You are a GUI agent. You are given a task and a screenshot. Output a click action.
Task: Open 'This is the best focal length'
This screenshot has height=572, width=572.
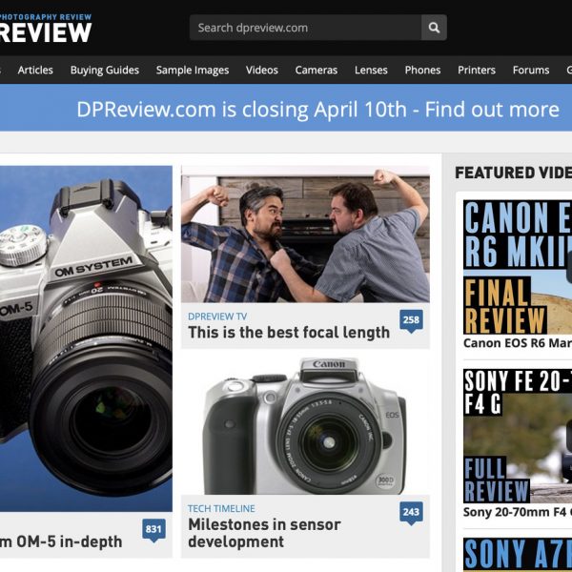pos(289,333)
